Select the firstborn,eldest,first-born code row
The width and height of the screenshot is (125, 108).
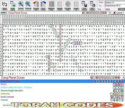click(x=63, y=87)
